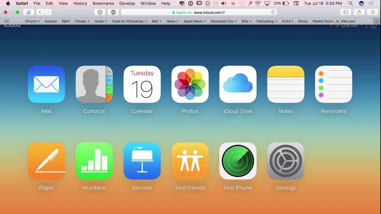Expand the Fitness bookmarks folder
The width and height of the screenshot is (381, 214).
82,21
